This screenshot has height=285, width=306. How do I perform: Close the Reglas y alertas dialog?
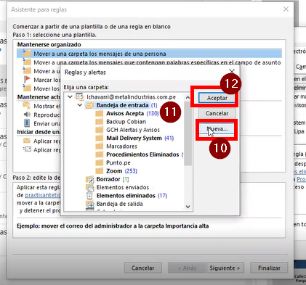[x=232, y=71]
